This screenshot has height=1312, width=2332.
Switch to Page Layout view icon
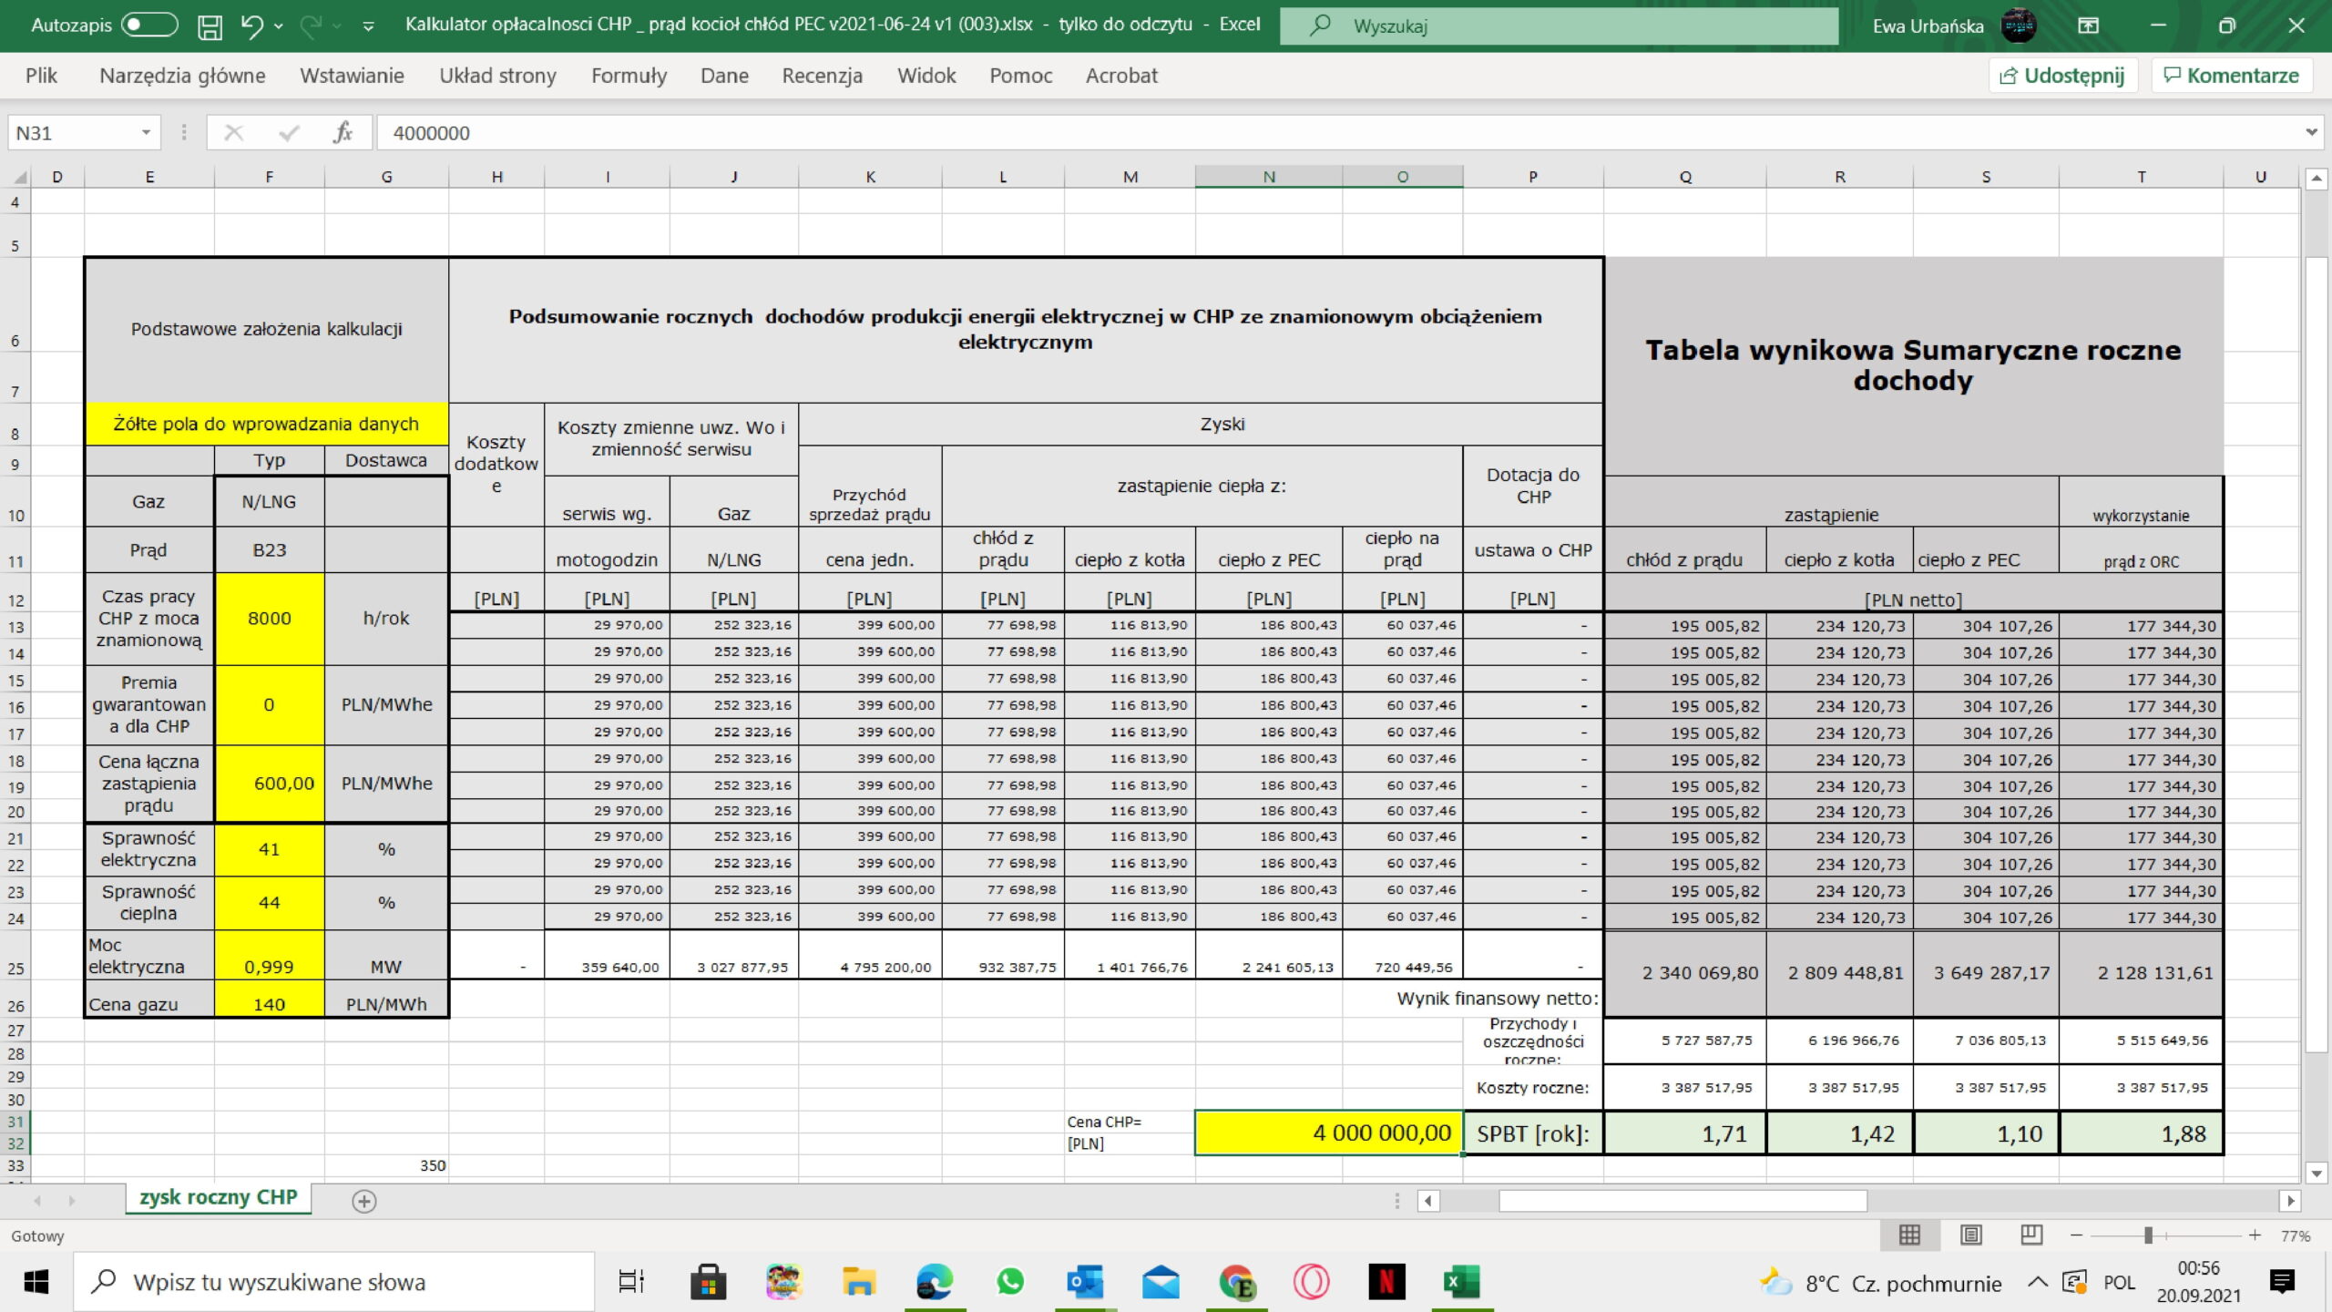1971,1235
